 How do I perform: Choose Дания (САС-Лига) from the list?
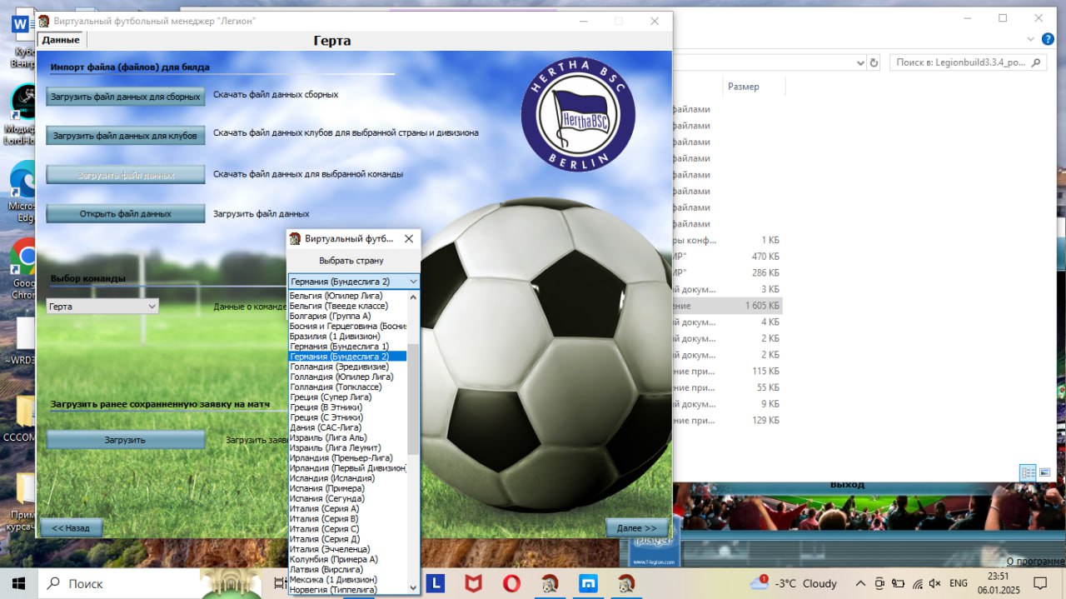click(x=347, y=427)
